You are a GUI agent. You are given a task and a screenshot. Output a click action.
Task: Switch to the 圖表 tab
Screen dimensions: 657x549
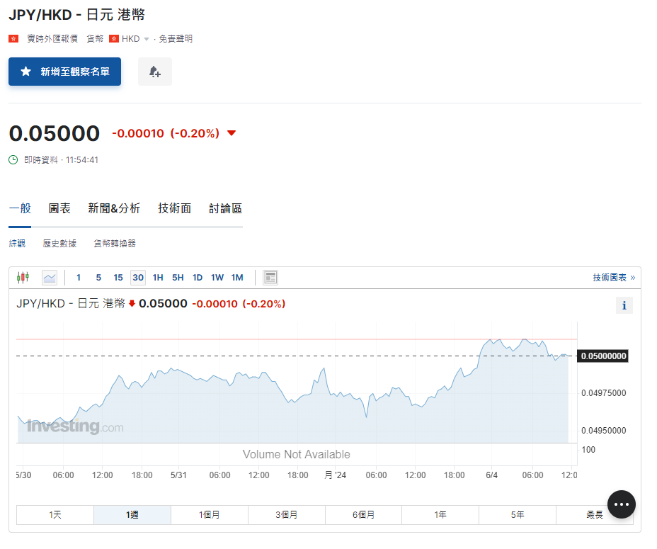(x=59, y=208)
